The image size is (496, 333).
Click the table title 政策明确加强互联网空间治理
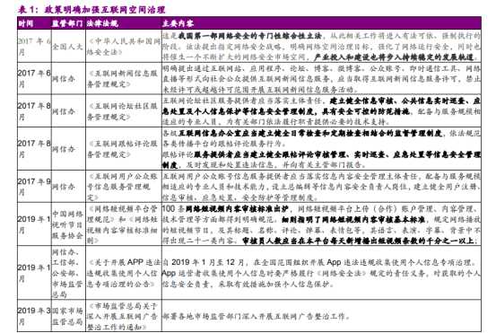tap(105, 10)
